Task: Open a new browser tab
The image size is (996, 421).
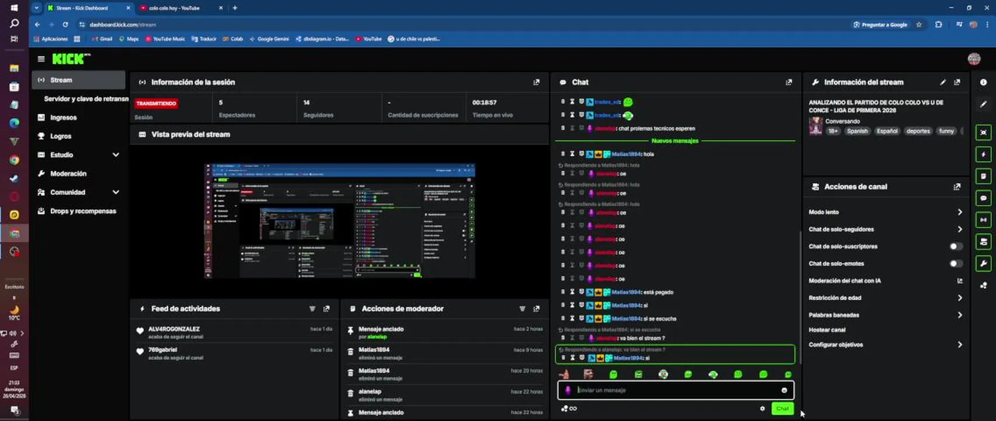Action: tap(235, 8)
